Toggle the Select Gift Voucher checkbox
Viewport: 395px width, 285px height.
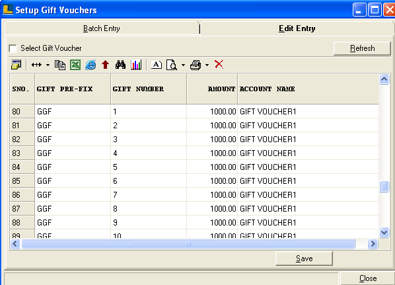click(13, 48)
